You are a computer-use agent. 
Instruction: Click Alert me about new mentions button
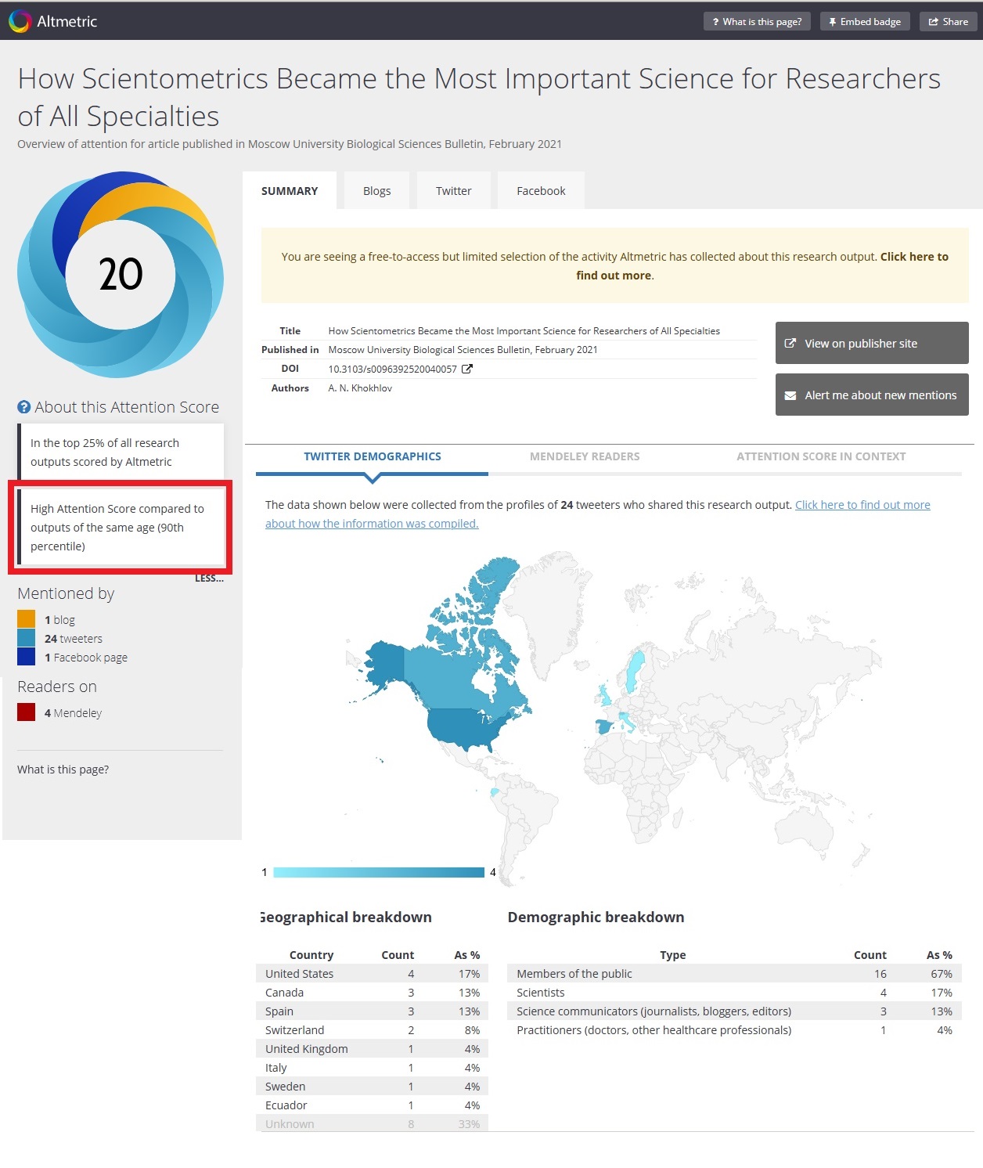(x=872, y=395)
